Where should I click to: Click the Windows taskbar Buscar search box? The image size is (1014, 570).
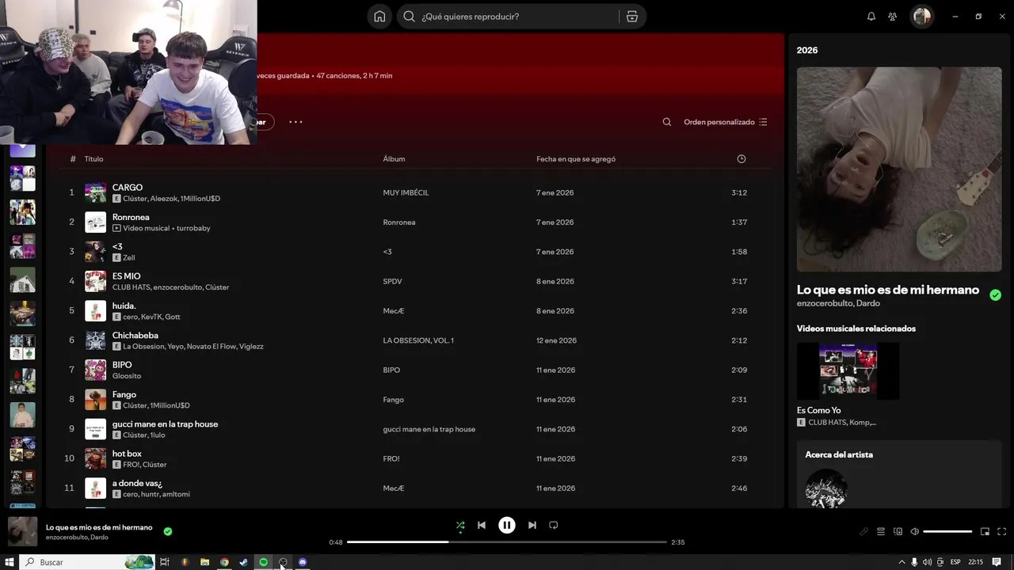click(x=87, y=562)
